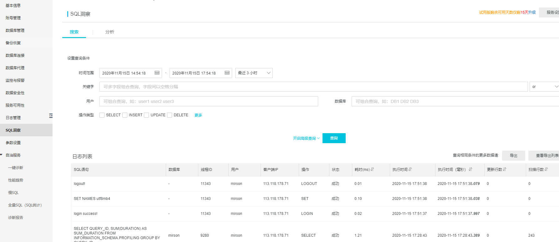The width and height of the screenshot is (559, 242).
Task: Sort by 扫描行数 column sort icon
Action: pos(546,169)
